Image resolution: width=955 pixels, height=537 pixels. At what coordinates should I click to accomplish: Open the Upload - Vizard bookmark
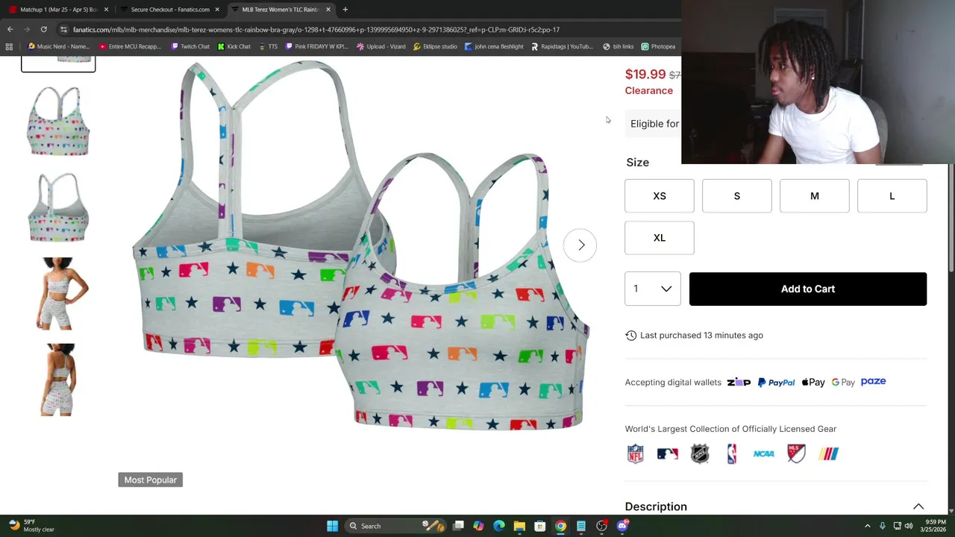(x=381, y=46)
